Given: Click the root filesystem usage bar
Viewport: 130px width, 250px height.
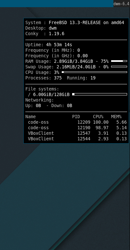Looking at the screenshot, I should 99,94.
